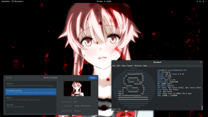Click the 'WM: GNOME Shell' line

pyautogui.click(x=165, y=84)
